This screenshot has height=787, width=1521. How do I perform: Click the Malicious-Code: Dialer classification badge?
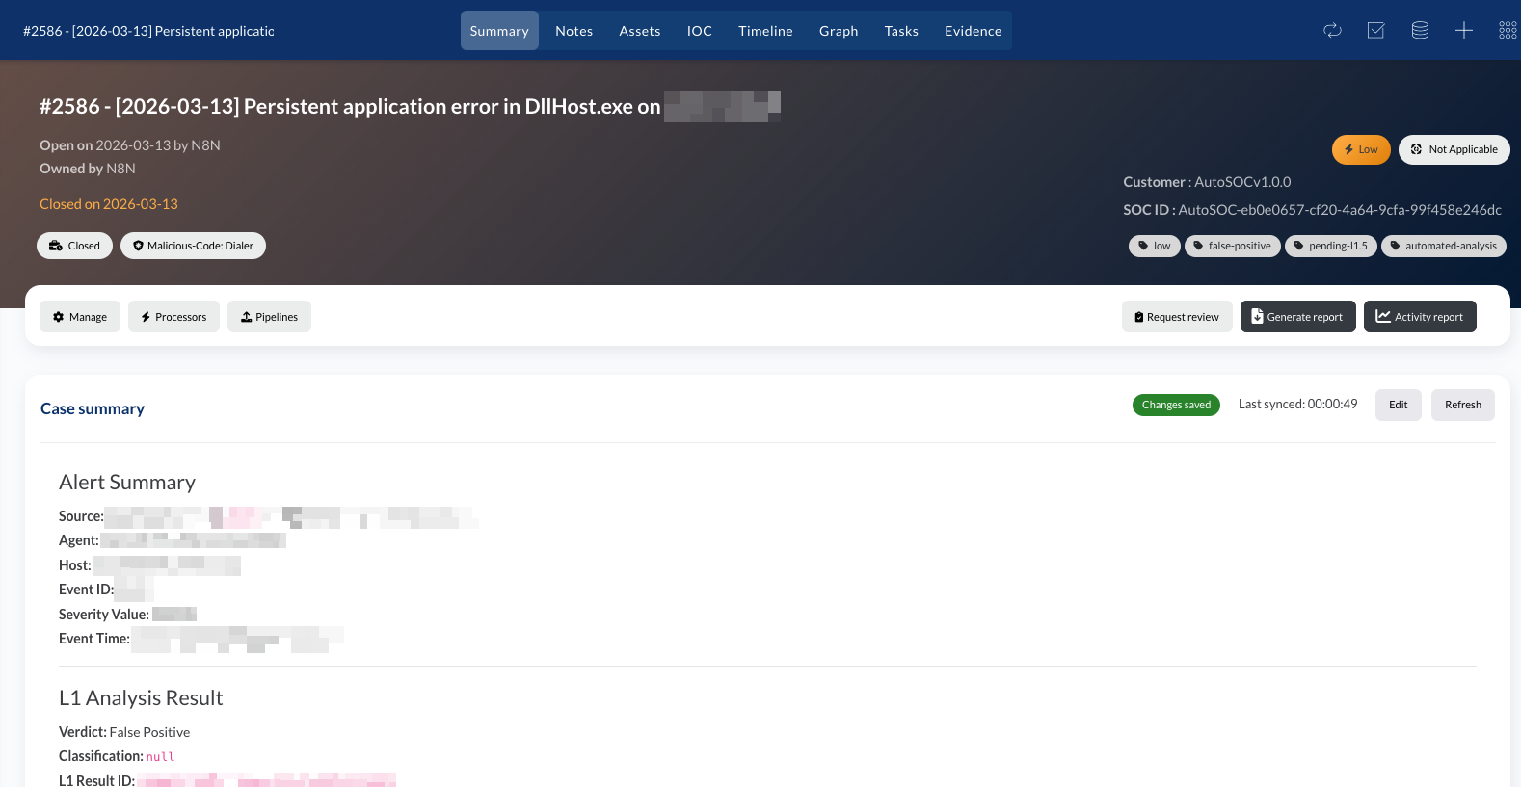tap(193, 246)
